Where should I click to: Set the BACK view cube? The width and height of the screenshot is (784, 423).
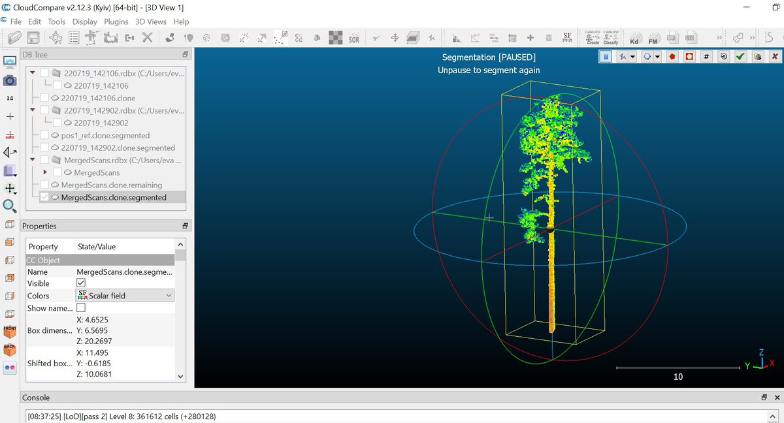point(10,350)
